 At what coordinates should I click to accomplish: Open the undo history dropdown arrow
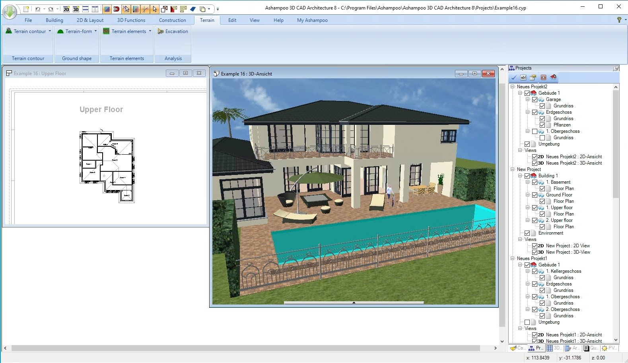(x=44, y=9)
